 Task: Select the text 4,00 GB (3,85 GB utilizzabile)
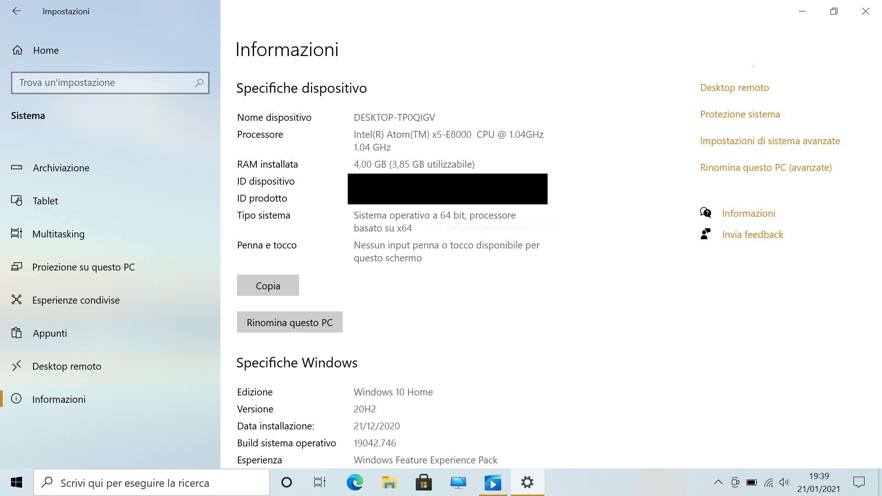click(414, 164)
